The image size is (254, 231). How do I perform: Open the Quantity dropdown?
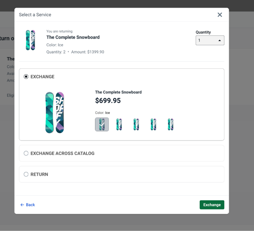210,40
